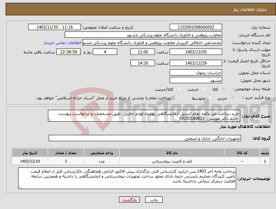276x209 pixels.
Task: Select the جزیی purchase type radio
Action: coord(232,97)
